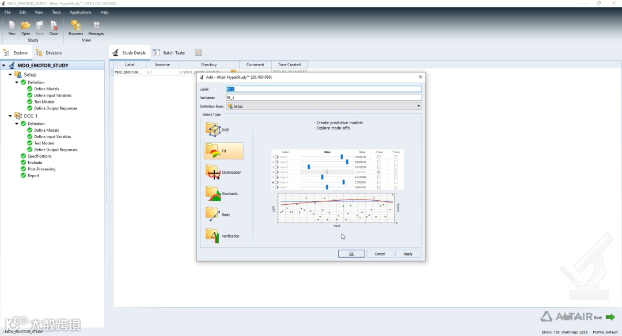Open the Help menu
Image resolution: width=622 pixels, height=336 pixels.
[x=104, y=12]
